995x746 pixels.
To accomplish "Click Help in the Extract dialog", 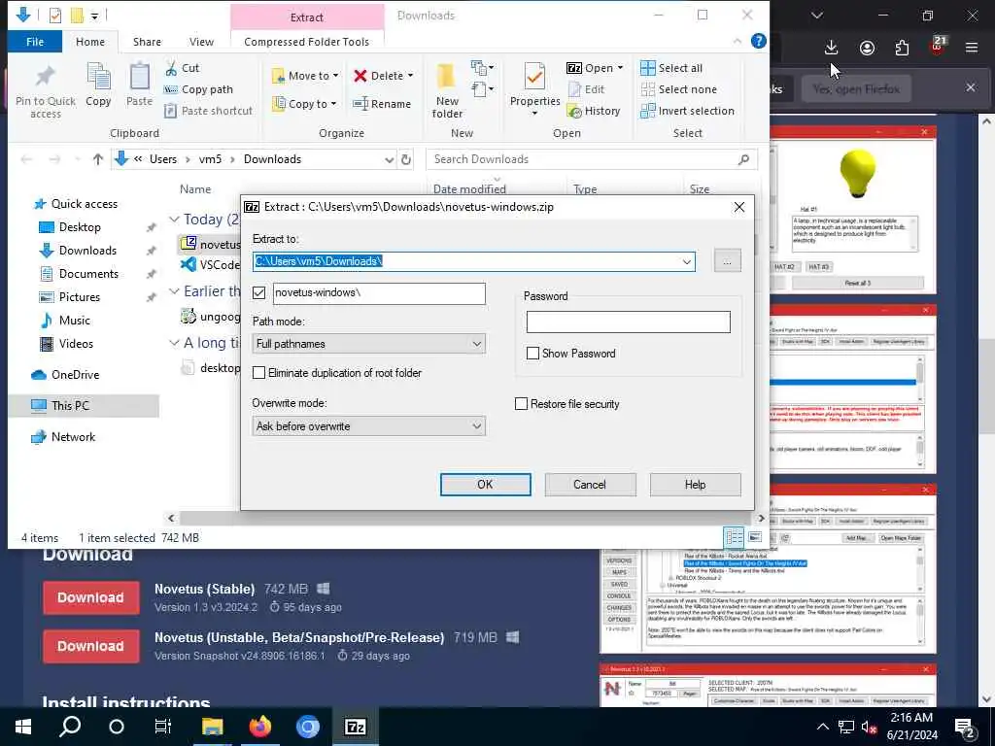I will 695,485.
